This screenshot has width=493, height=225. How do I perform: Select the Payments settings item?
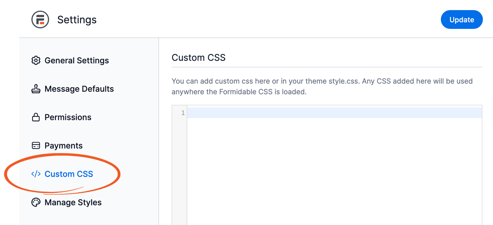[64, 146]
